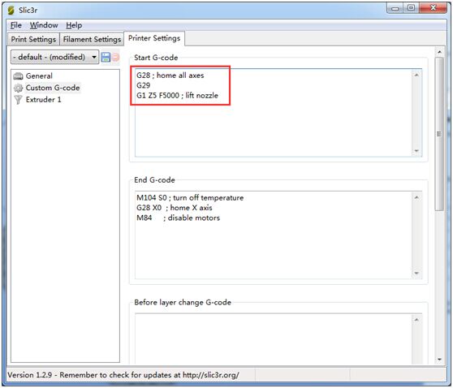Viewport: 453px width, 388px height.
Task: Select the Printer Settings tab
Action: 154,38
